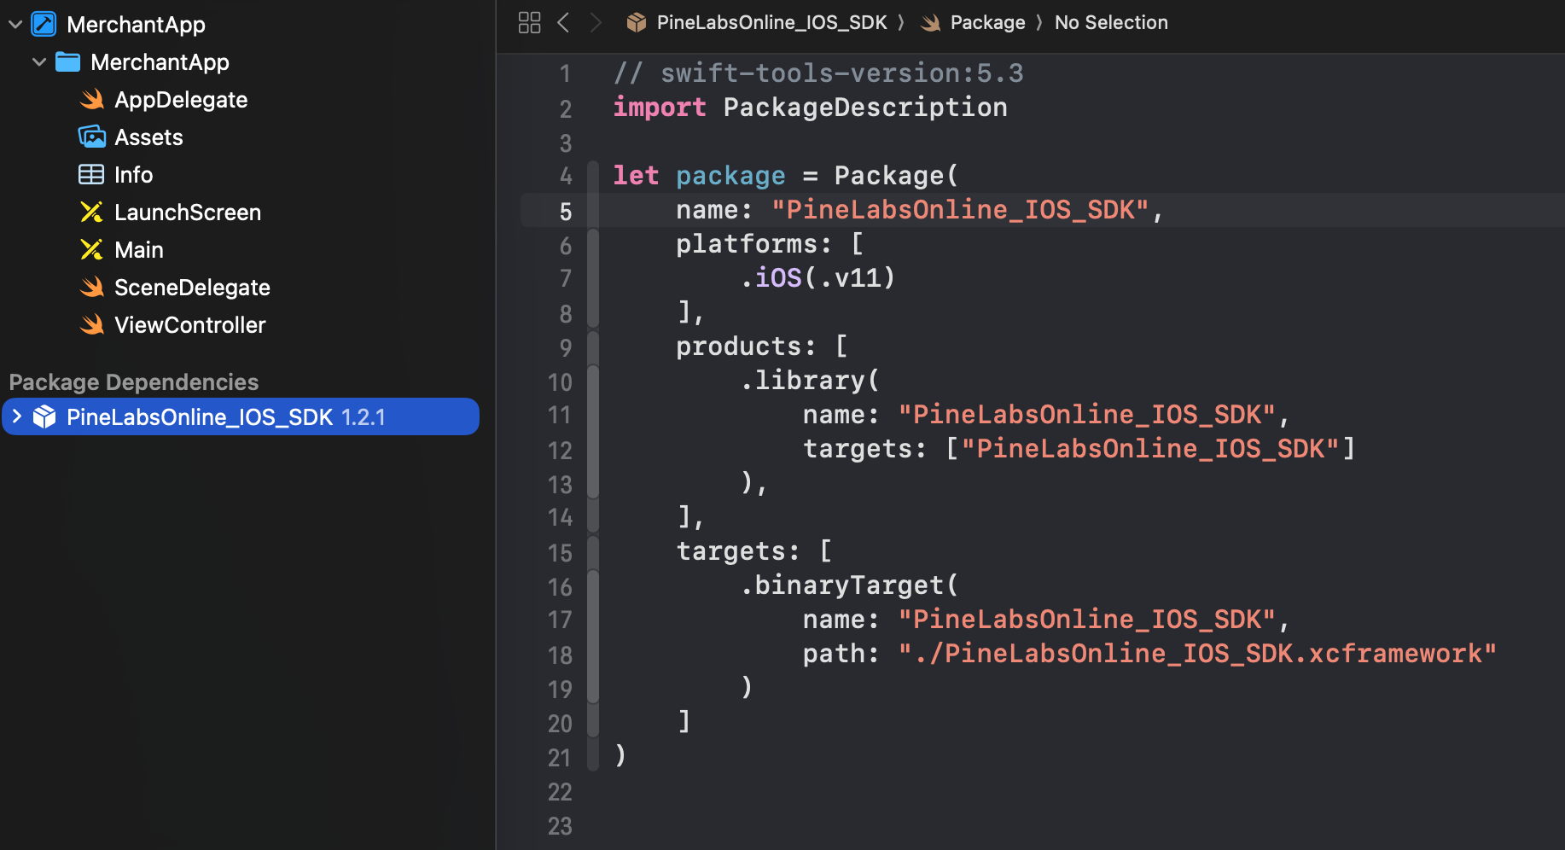Click line number 5 in the gutter
Viewport: 1565px width, 850px height.
[565, 212]
